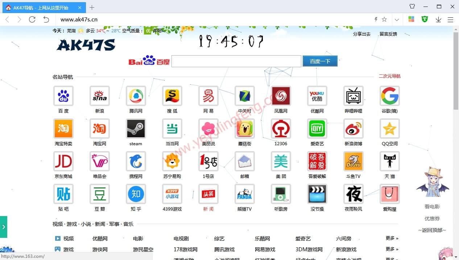Viewport: 459px width, 260px height.
Task: Open the Google mirror icon
Action: click(x=390, y=96)
